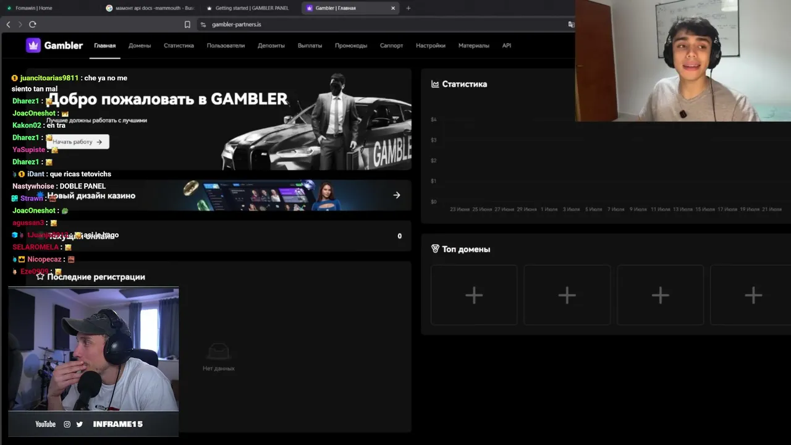Click the Топ домены heading
791x445 pixels.
tap(467, 249)
